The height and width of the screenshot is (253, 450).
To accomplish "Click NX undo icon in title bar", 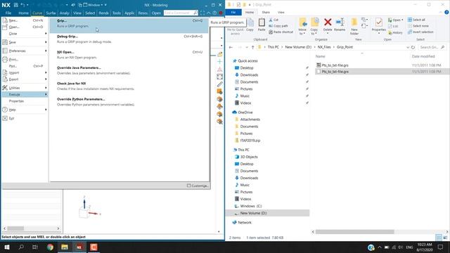I will [22, 5].
